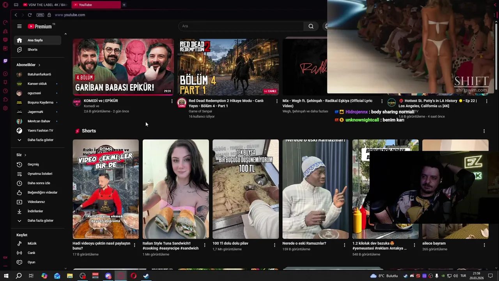Open Oynatma listeleri playlists
This screenshot has height=281, width=499.
(x=37, y=174)
